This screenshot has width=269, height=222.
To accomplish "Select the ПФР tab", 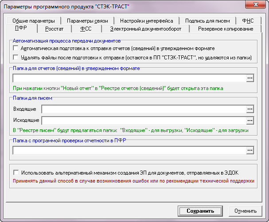I will tap(21, 28).
